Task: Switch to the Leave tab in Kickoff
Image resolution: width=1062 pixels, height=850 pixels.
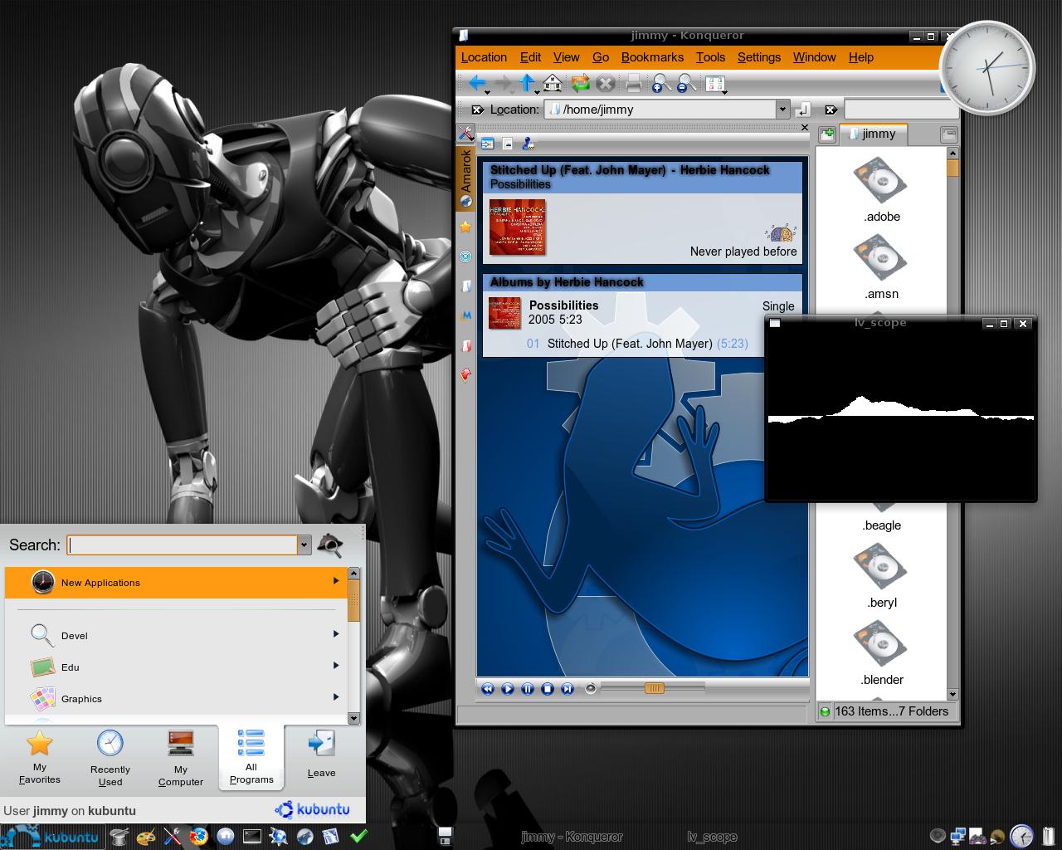Action: pyautogui.click(x=321, y=755)
